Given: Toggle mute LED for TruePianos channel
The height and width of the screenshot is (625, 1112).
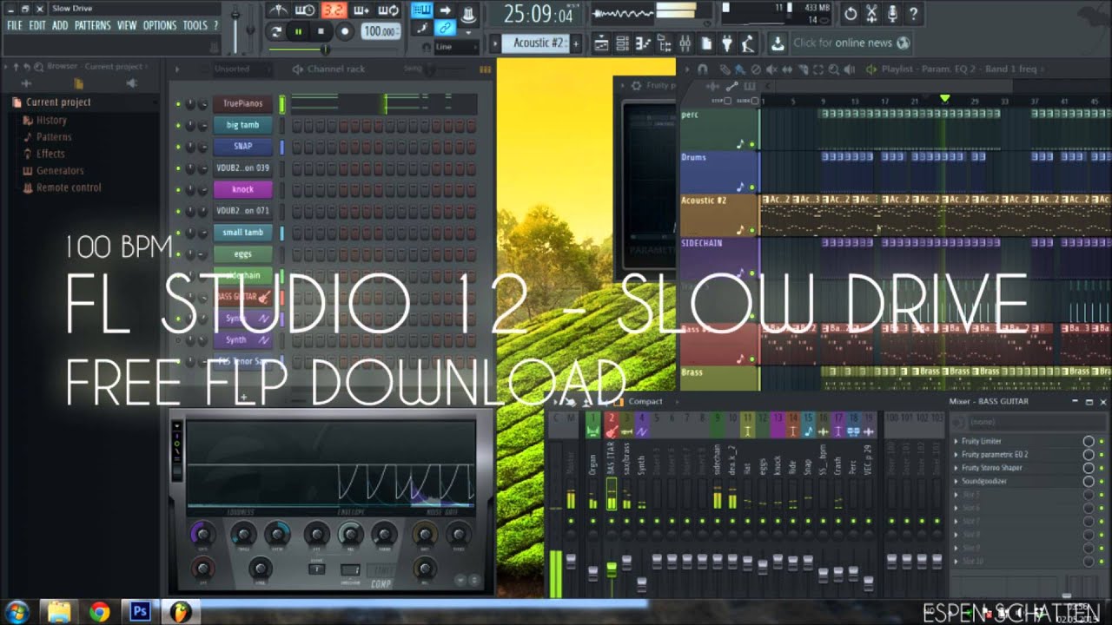Looking at the screenshot, I should pos(178,104).
